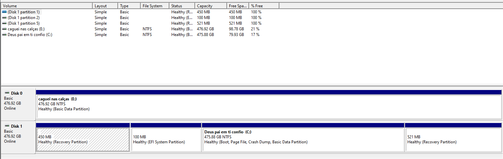This screenshot has width=503, height=159.
Task: Click the 476.92 GB capacity cell in the list
Action: [x=205, y=29]
